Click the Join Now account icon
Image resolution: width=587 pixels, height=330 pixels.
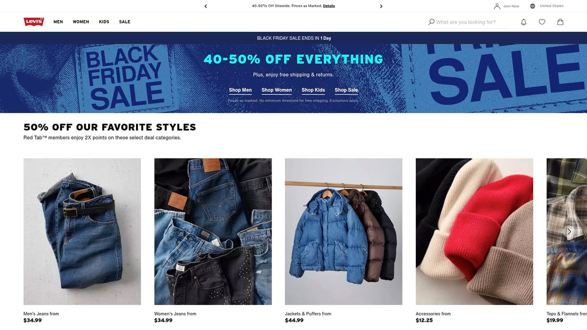[x=497, y=6]
